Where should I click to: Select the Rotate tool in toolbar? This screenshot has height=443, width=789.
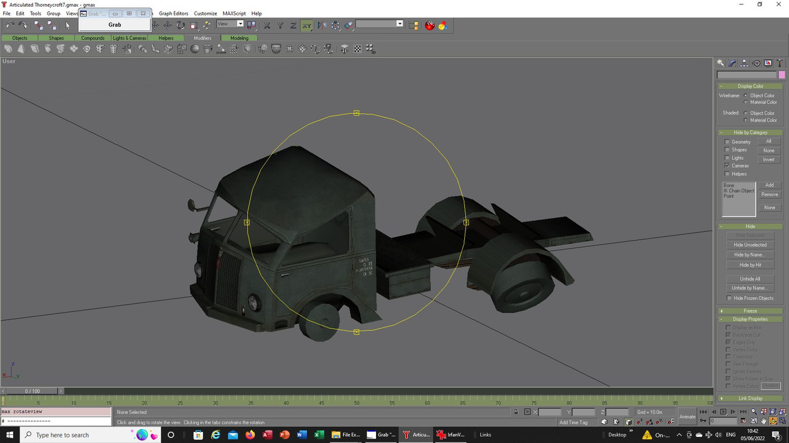pyautogui.click(x=181, y=25)
